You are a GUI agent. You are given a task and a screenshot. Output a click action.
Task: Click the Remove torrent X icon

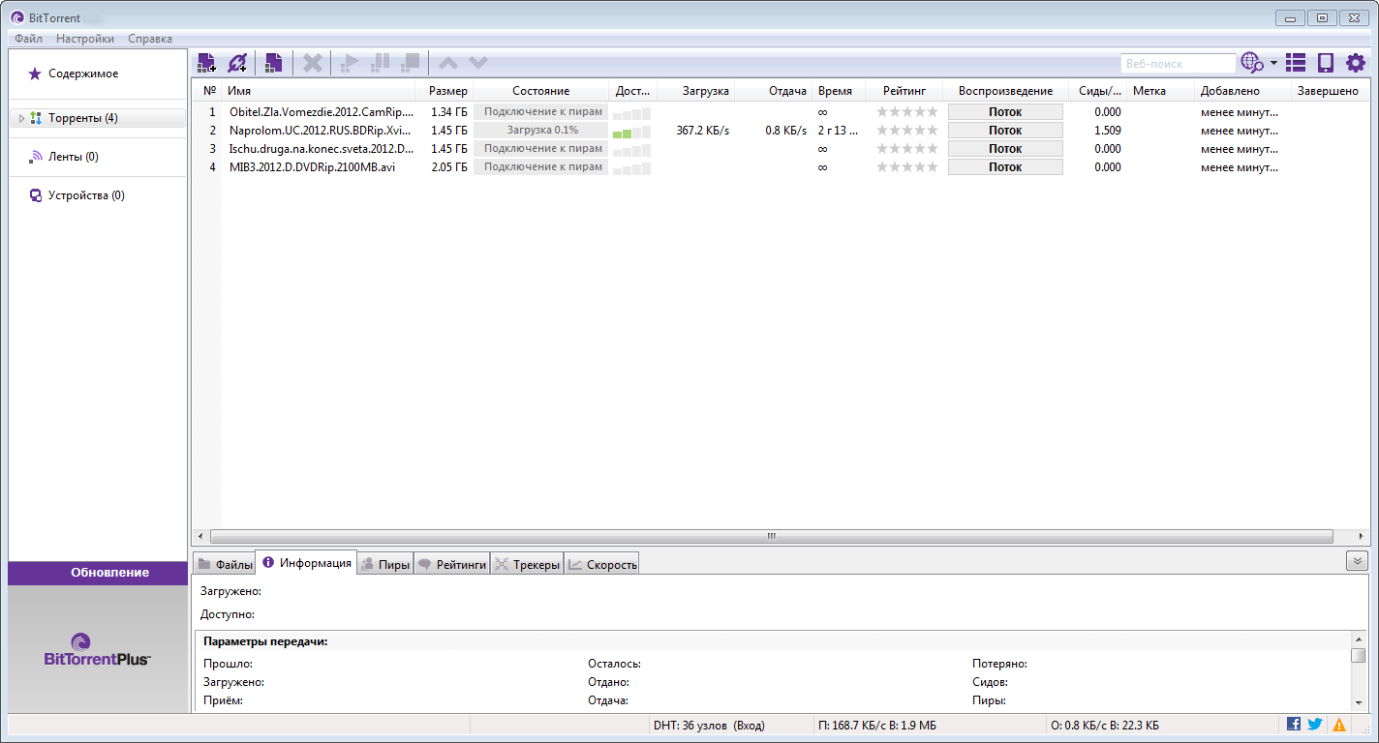pos(312,63)
